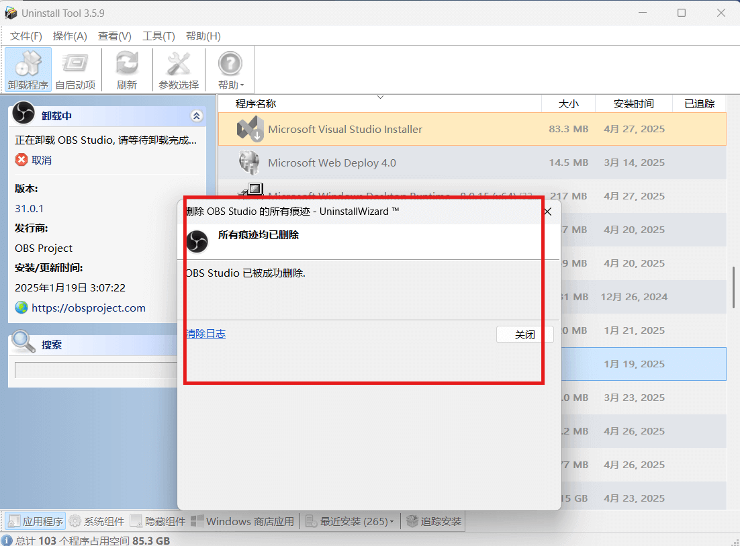Open the 文件(F) menu
The image size is (740, 546).
click(x=26, y=36)
